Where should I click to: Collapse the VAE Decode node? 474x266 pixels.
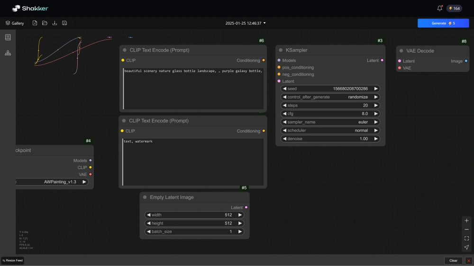(x=401, y=51)
